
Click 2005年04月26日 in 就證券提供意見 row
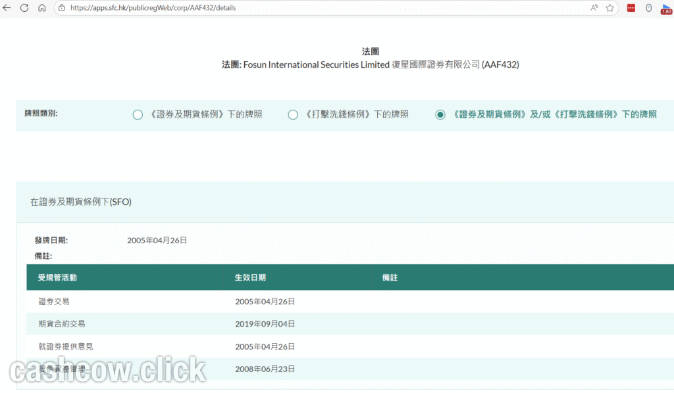coord(265,346)
